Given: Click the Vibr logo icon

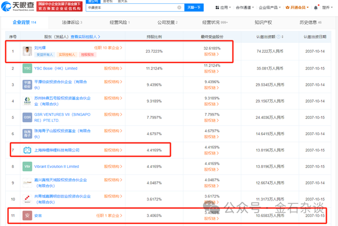Looking at the screenshot, I should pos(27,167).
